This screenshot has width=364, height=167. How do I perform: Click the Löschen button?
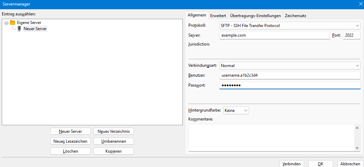tap(70, 151)
